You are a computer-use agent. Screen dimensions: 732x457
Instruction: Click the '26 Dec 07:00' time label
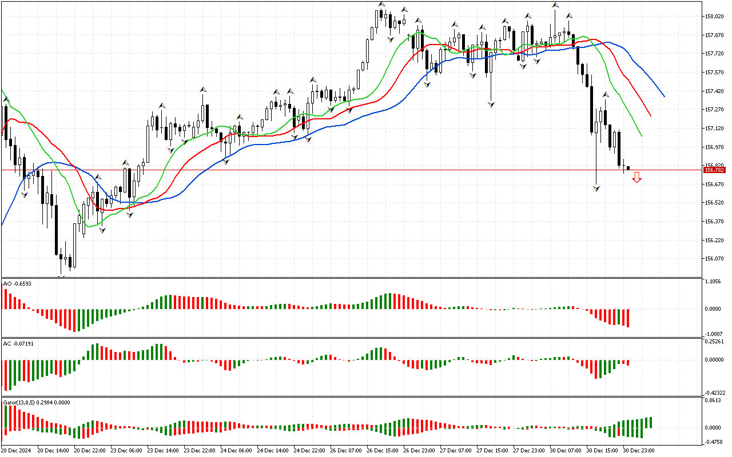click(347, 451)
